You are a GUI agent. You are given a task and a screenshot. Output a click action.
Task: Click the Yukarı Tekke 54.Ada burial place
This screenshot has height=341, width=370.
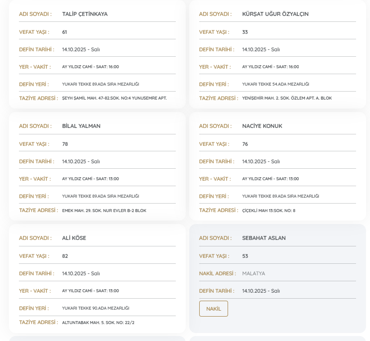[x=275, y=84]
